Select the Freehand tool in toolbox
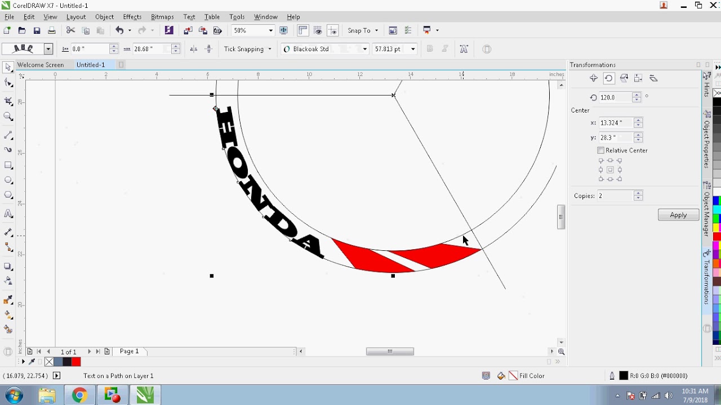Image resolution: width=721 pixels, height=405 pixels. [x=8, y=135]
